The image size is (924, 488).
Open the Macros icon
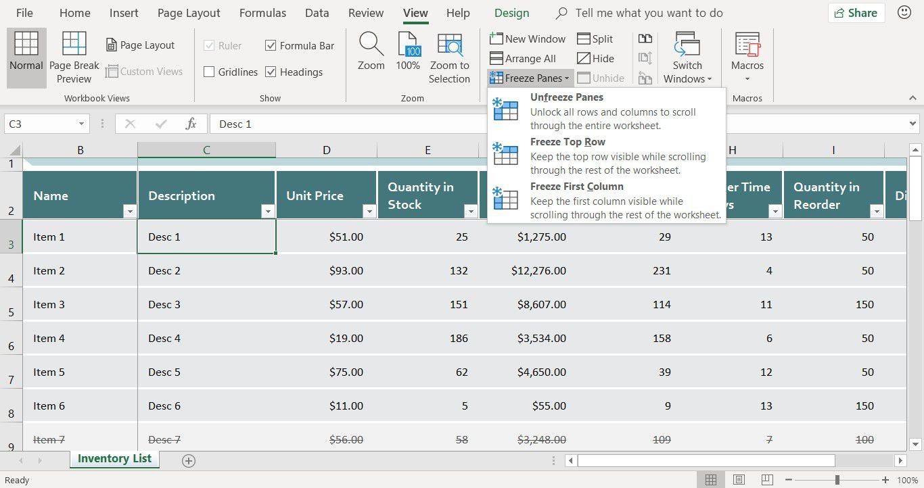click(x=747, y=45)
